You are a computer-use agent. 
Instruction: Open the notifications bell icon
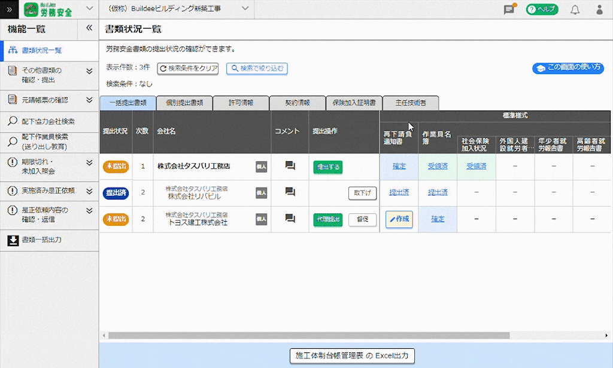tap(575, 10)
